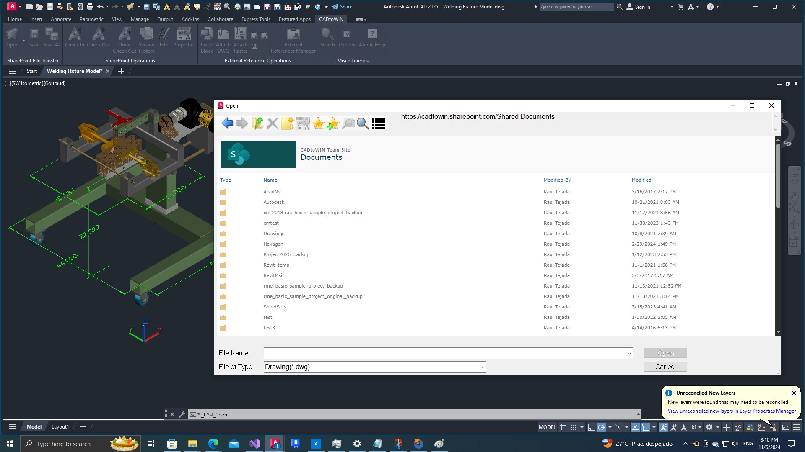This screenshot has height=452, width=805.
Task: Click the Cancel button in Open dialog
Action: coord(665,367)
